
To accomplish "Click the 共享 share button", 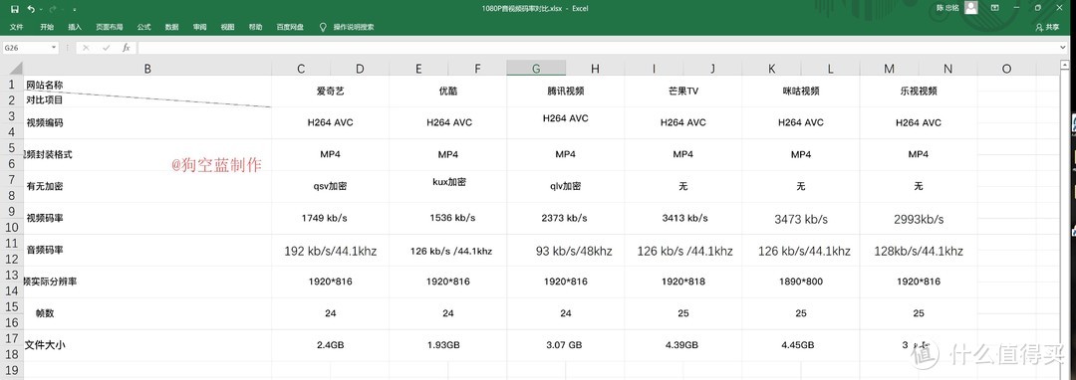I will (1047, 27).
